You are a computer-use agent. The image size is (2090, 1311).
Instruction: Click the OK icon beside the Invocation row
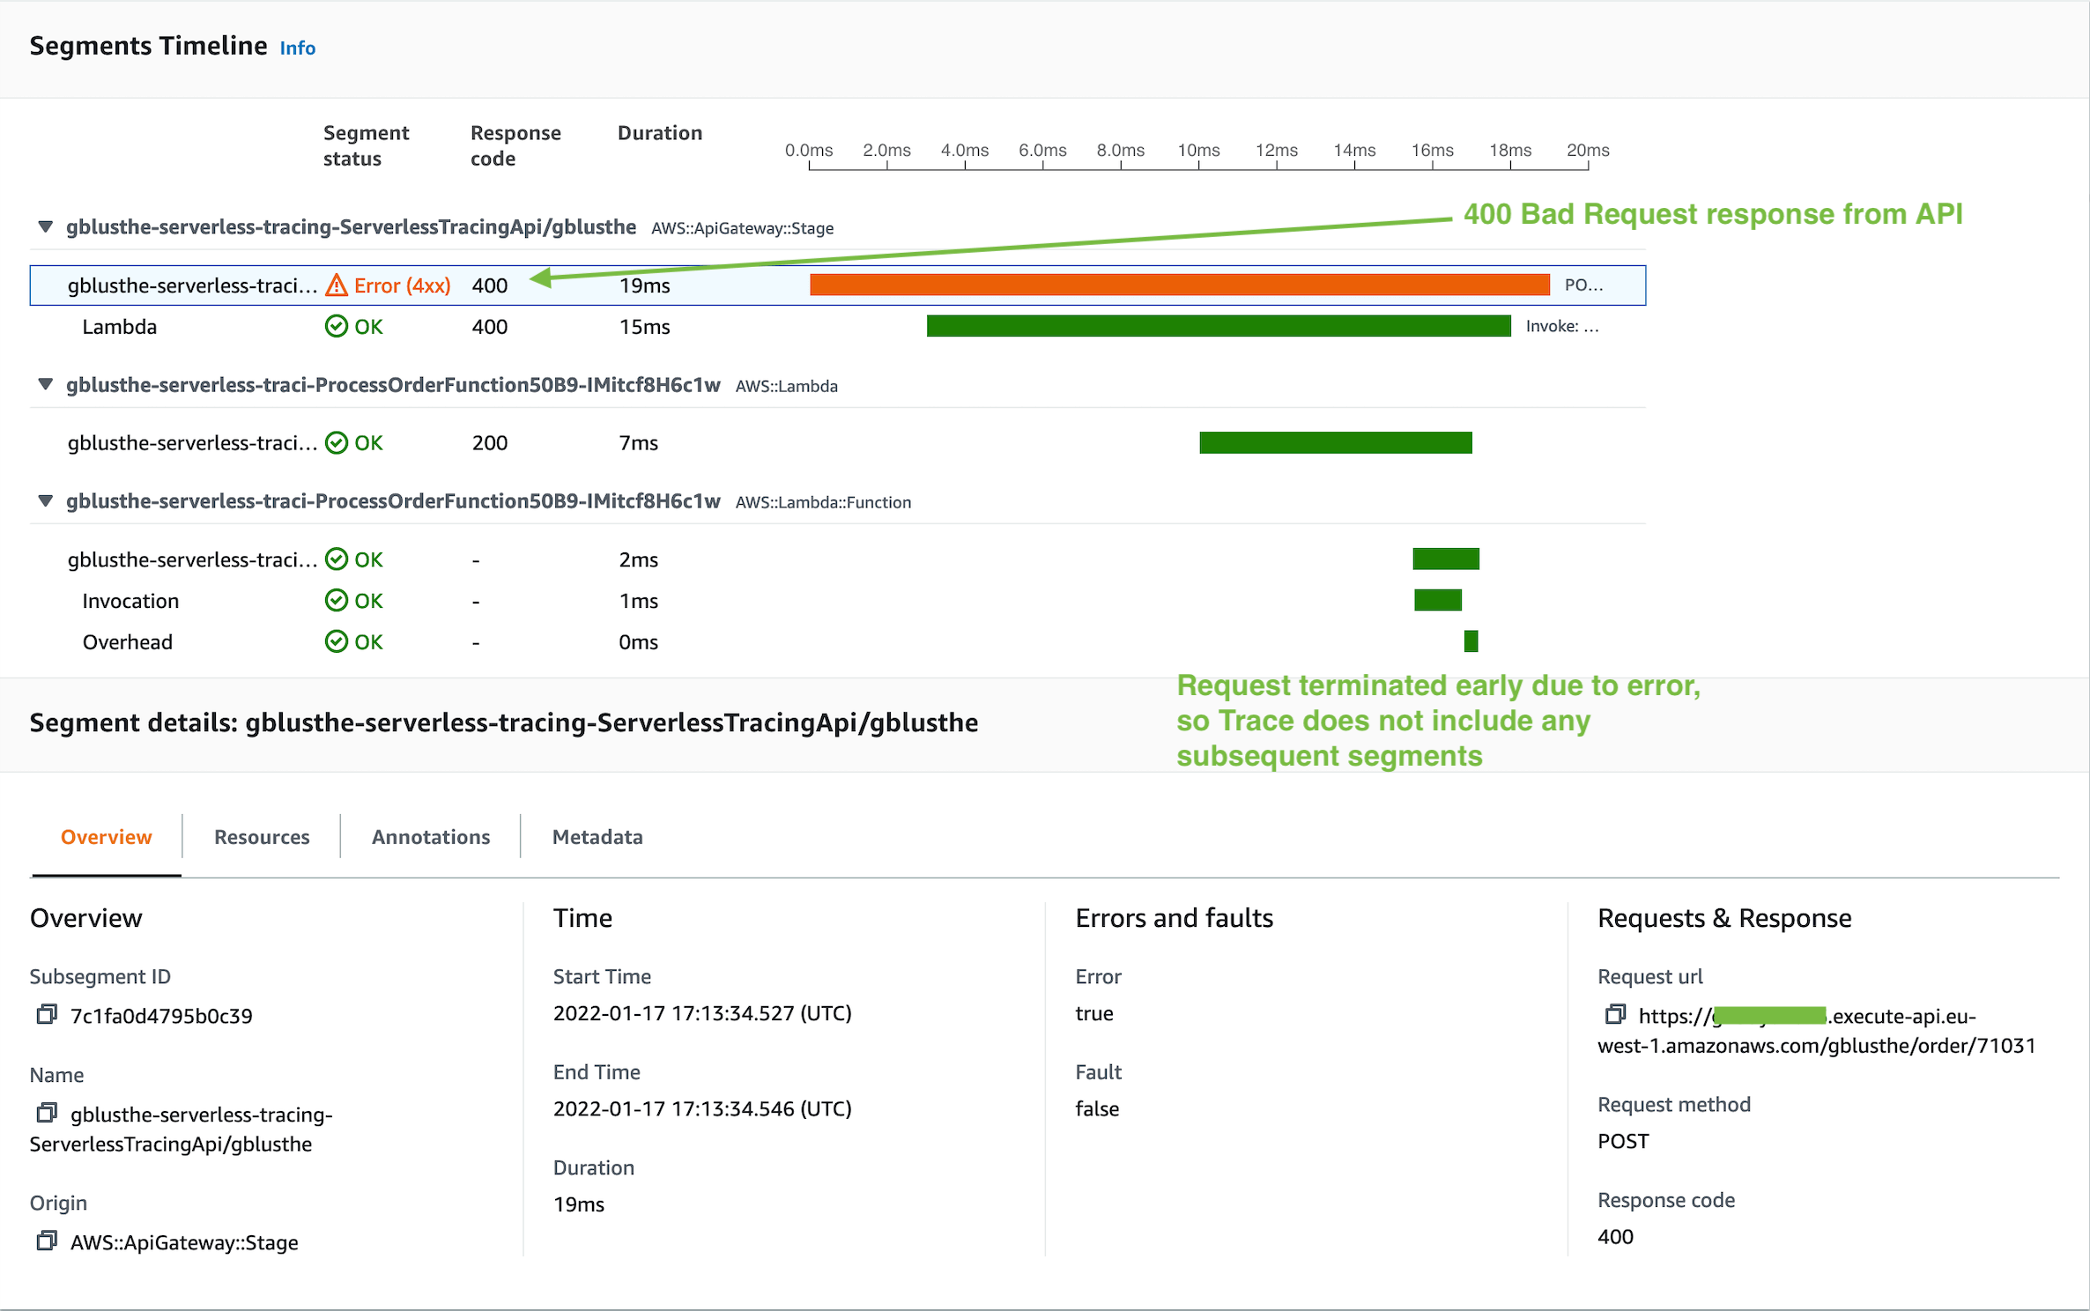click(336, 600)
